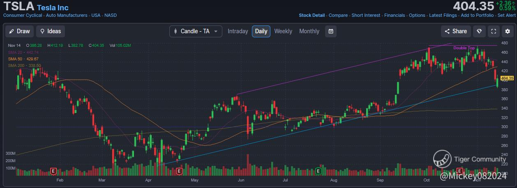
Task: Click the Double Top pattern label
Action: point(464,48)
